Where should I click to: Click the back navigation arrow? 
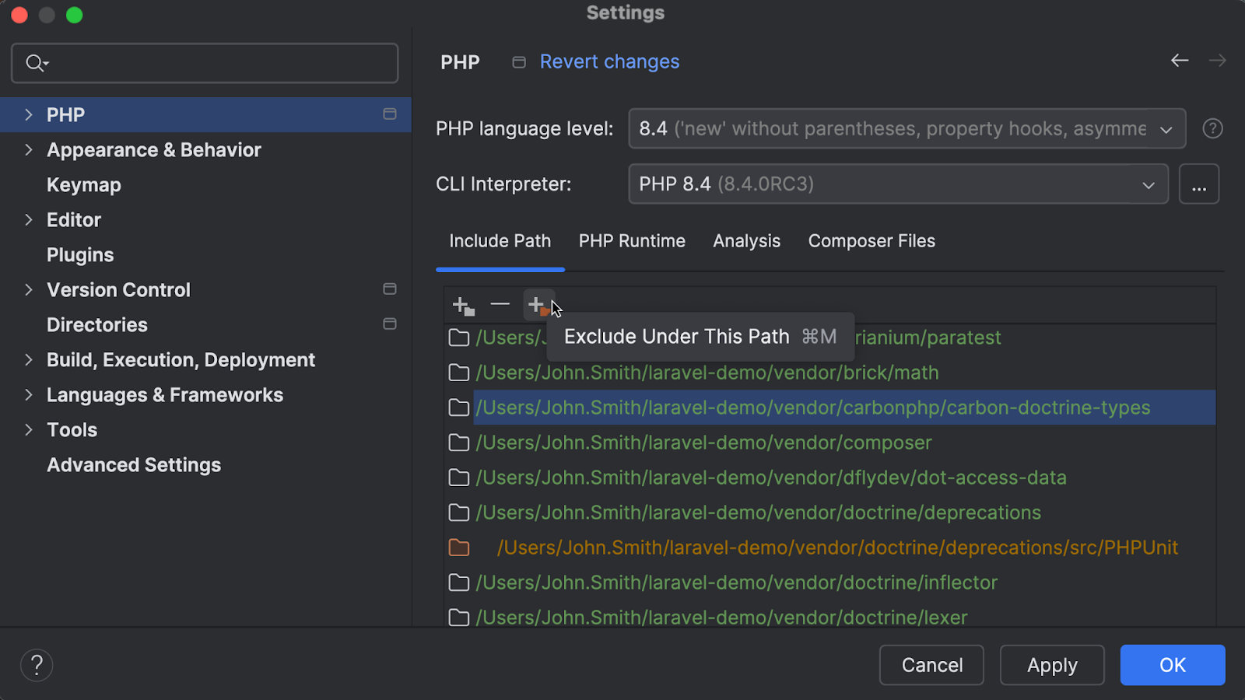point(1179,61)
